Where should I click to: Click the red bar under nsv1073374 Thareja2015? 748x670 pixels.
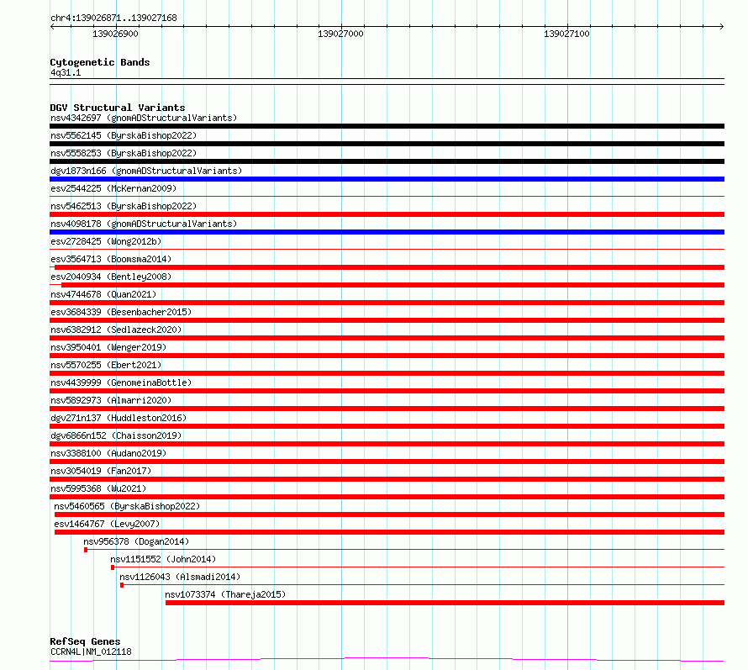point(445,603)
